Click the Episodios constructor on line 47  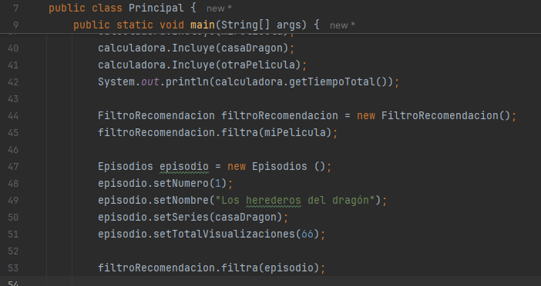280,167
